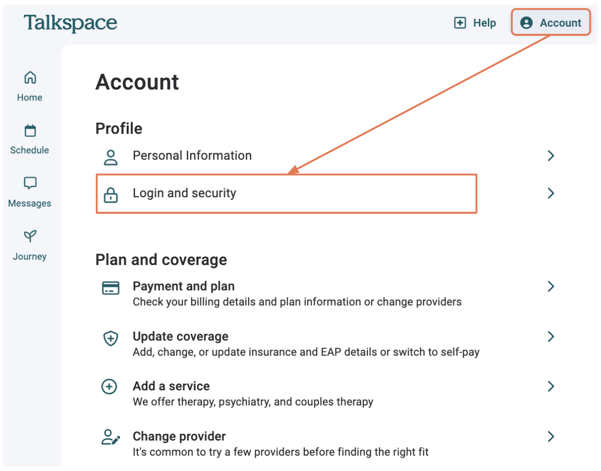Click the padlock icon beside Login and security

(111, 194)
